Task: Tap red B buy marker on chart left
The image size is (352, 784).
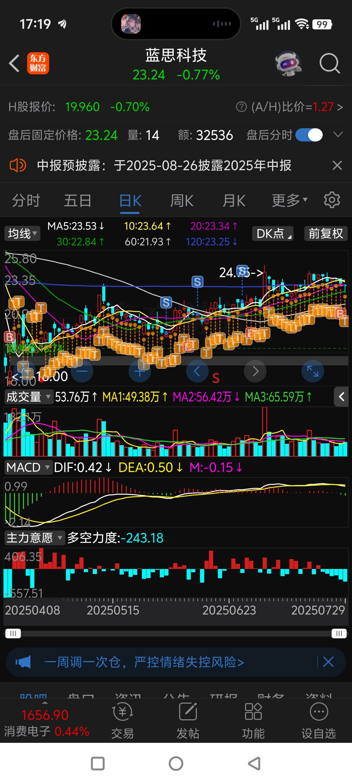Action: [9, 337]
